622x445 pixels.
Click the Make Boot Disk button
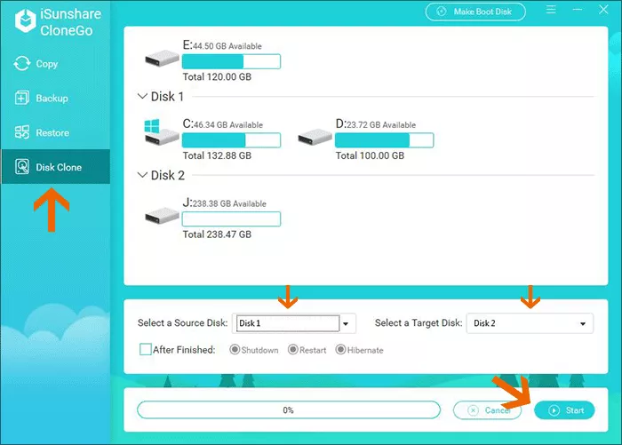click(x=475, y=12)
